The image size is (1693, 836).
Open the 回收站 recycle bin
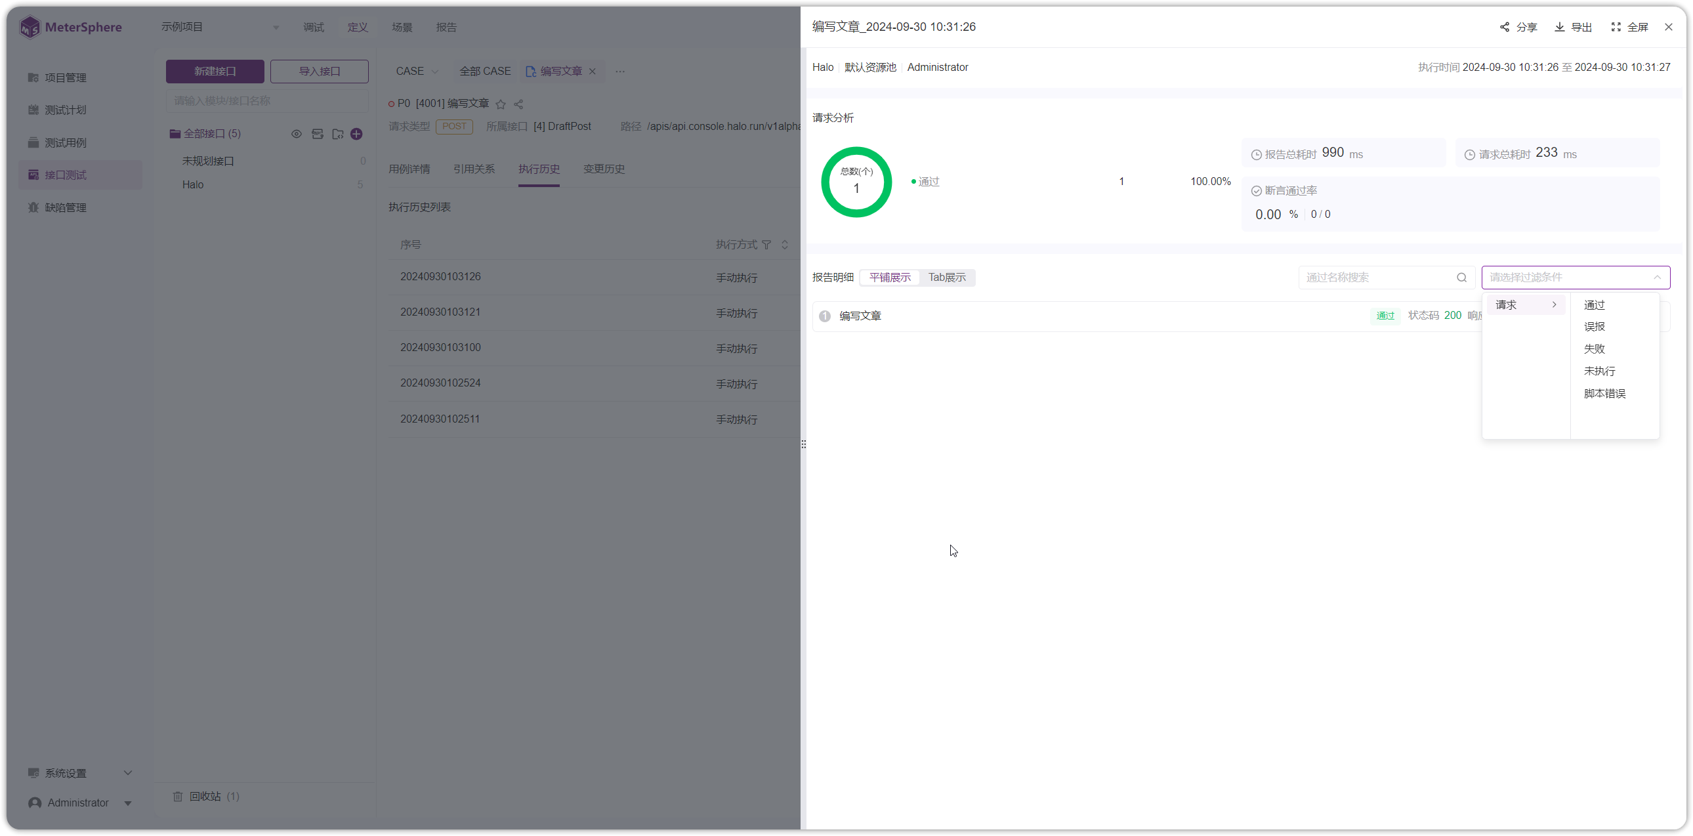click(206, 797)
